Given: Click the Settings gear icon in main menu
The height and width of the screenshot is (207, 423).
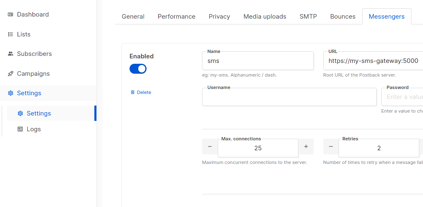Looking at the screenshot, I should [x=11, y=93].
